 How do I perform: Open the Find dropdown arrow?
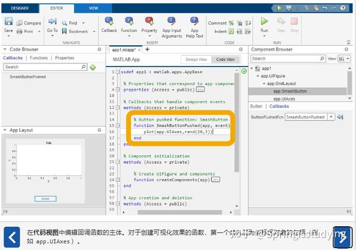(x=83, y=23)
